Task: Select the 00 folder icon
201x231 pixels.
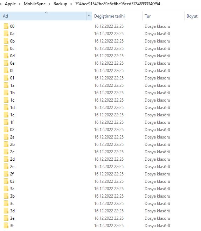Action: click(6, 26)
